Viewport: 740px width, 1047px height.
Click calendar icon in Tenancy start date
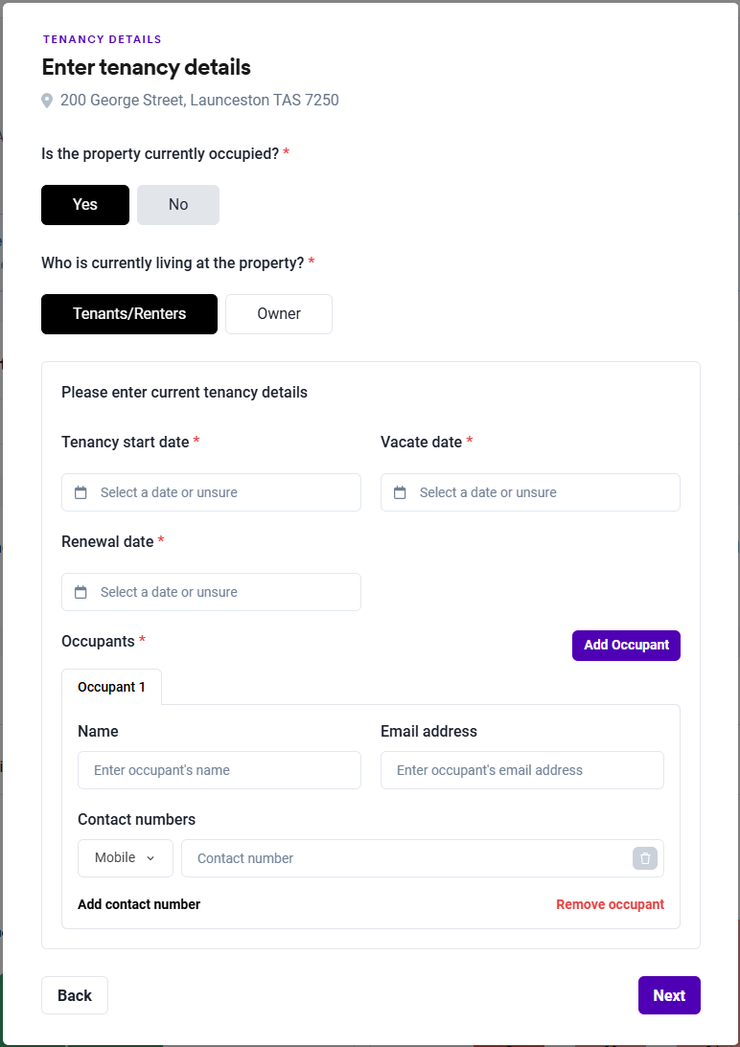(81, 492)
